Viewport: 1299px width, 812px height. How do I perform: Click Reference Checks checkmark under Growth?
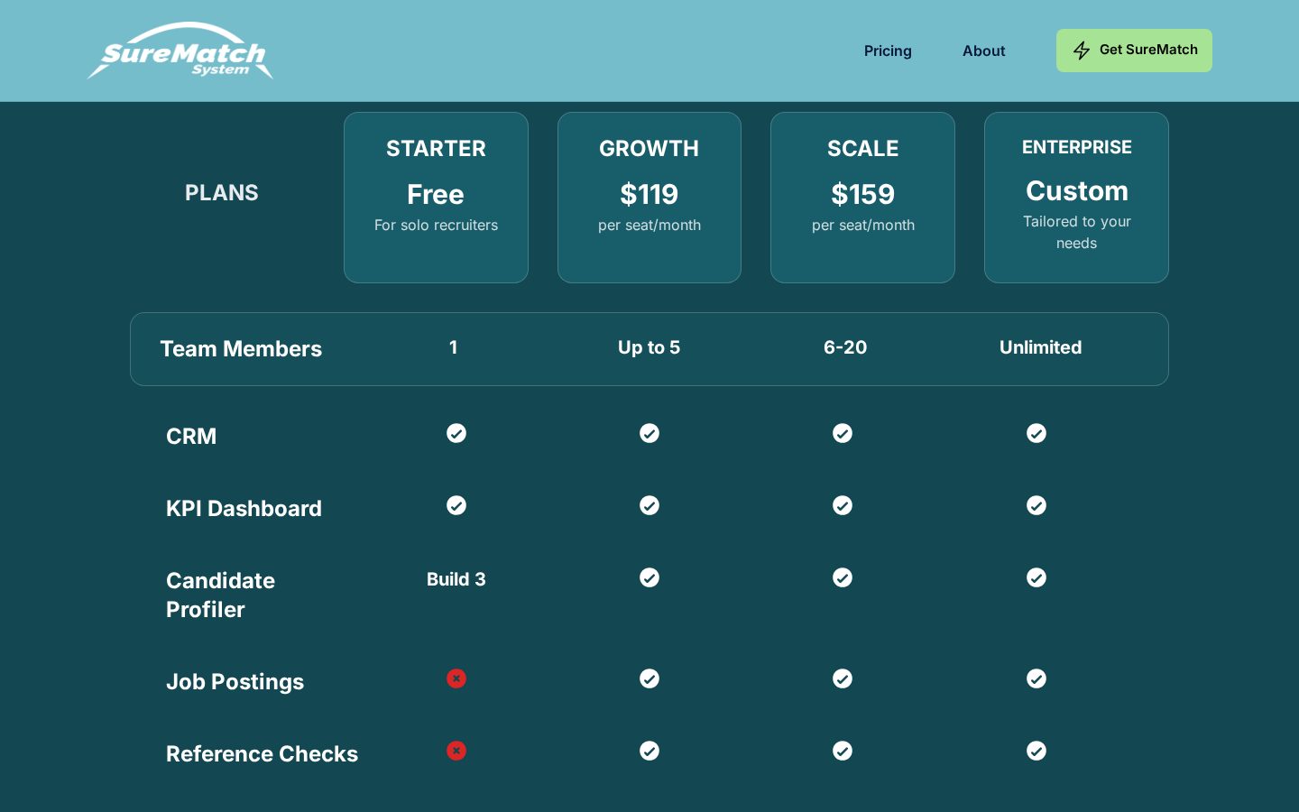[649, 751]
